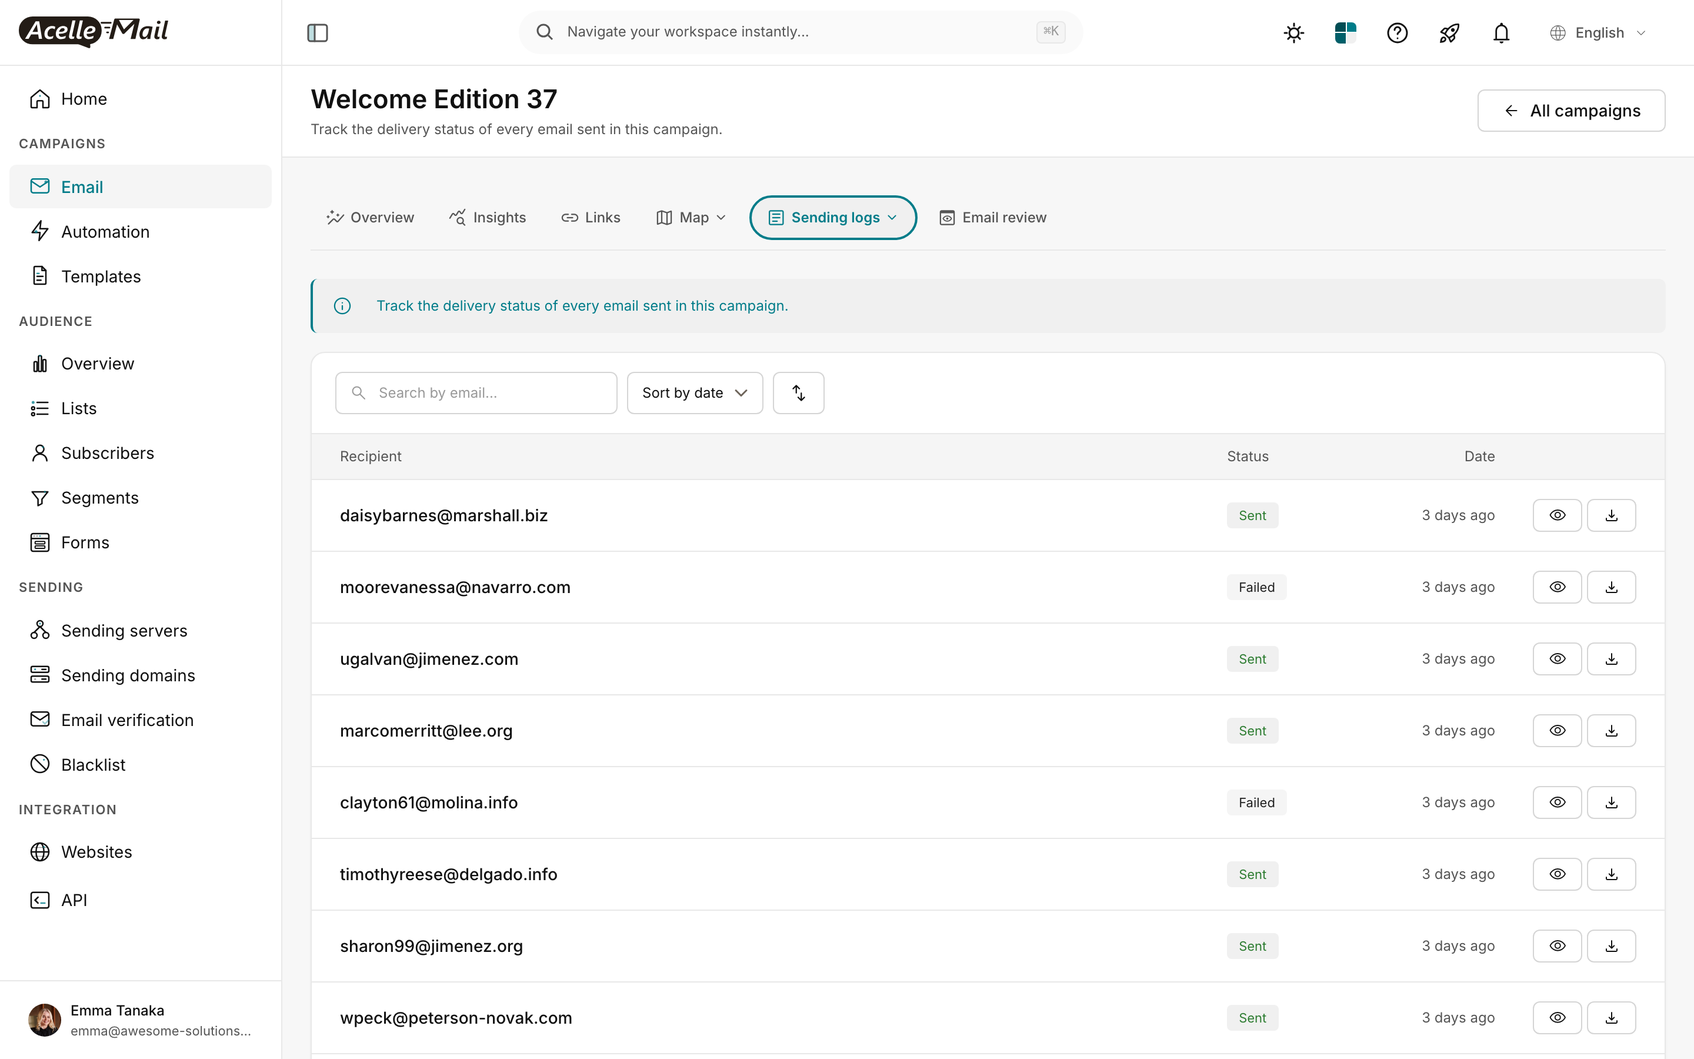The width and height of the screenshot is (1694, 1059).
Task: Switch to the Links tab
Action: (x=591, y=218)
